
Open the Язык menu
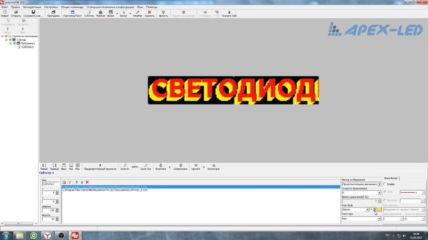click(x=140, y=7)
